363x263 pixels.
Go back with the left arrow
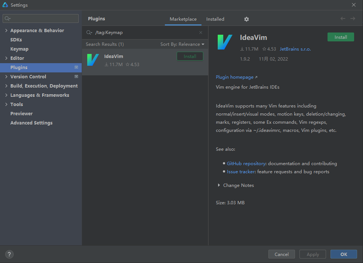343,18
